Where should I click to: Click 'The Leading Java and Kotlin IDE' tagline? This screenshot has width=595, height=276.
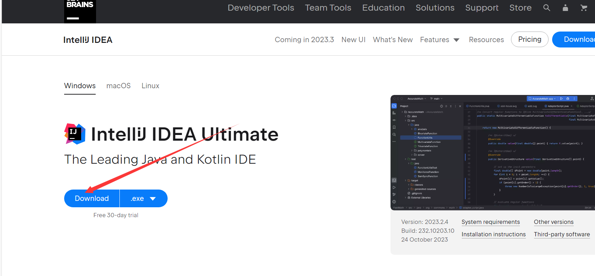click(160, 159)
